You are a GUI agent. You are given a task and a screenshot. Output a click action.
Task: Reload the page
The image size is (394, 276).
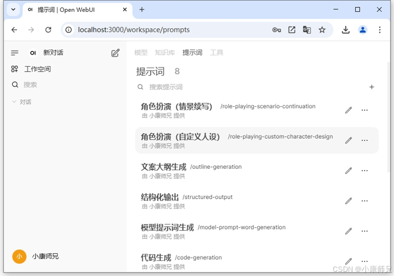pos(48,30)
